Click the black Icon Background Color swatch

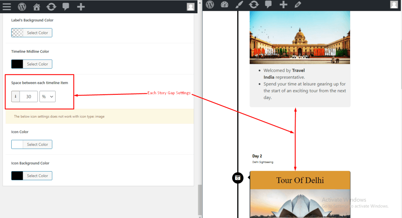pyautogui.click(x=17, y=176)
